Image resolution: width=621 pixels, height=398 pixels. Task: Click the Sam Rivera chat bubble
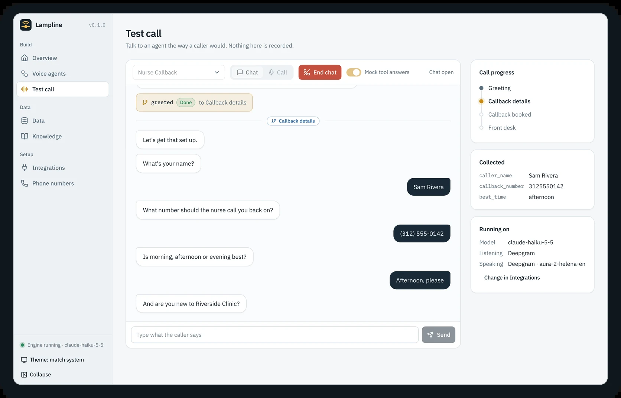(x=429, y=187)
